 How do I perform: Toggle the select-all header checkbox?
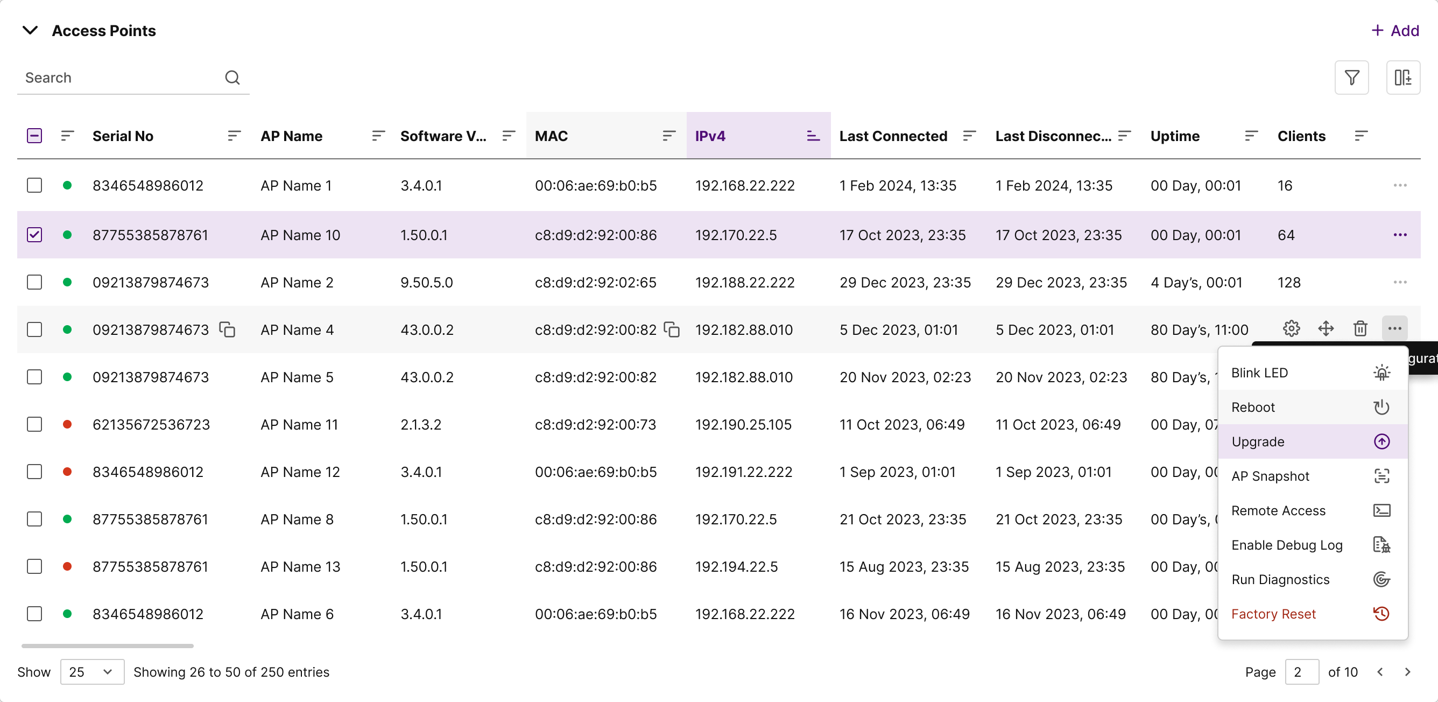[34, 136]
